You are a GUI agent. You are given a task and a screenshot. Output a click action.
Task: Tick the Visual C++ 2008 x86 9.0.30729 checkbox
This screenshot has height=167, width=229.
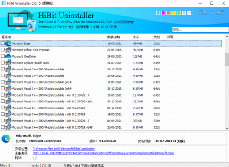coord(3,114)
